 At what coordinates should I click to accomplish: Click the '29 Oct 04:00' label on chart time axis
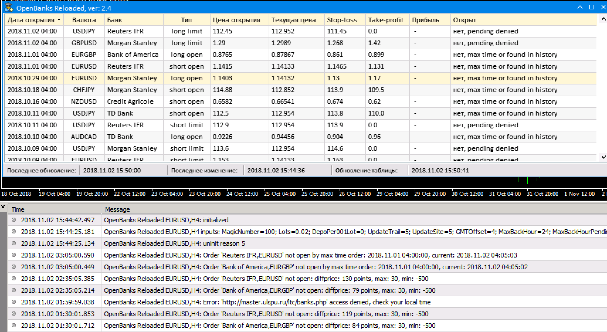click(392, 194)
